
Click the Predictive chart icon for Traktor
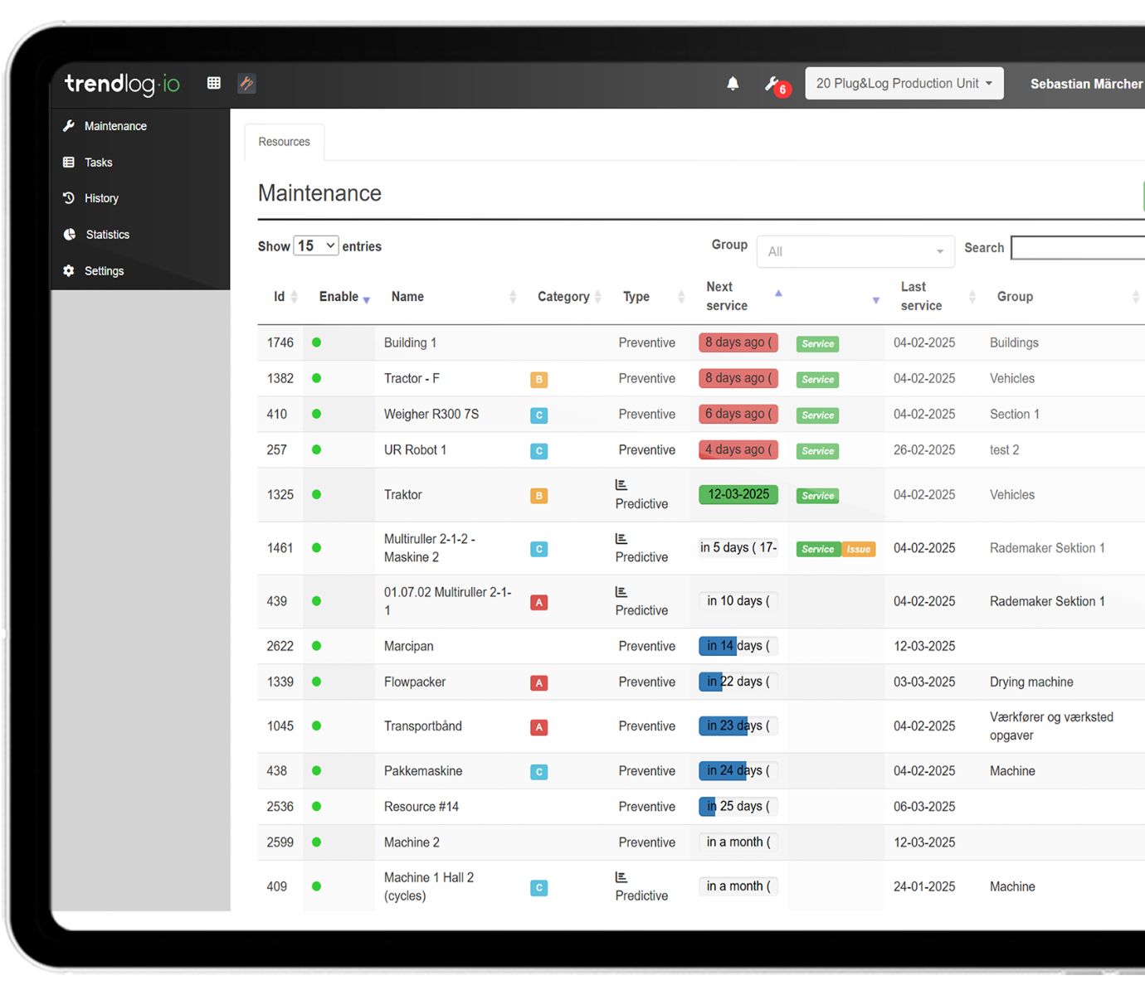click(x=621, y=485)
